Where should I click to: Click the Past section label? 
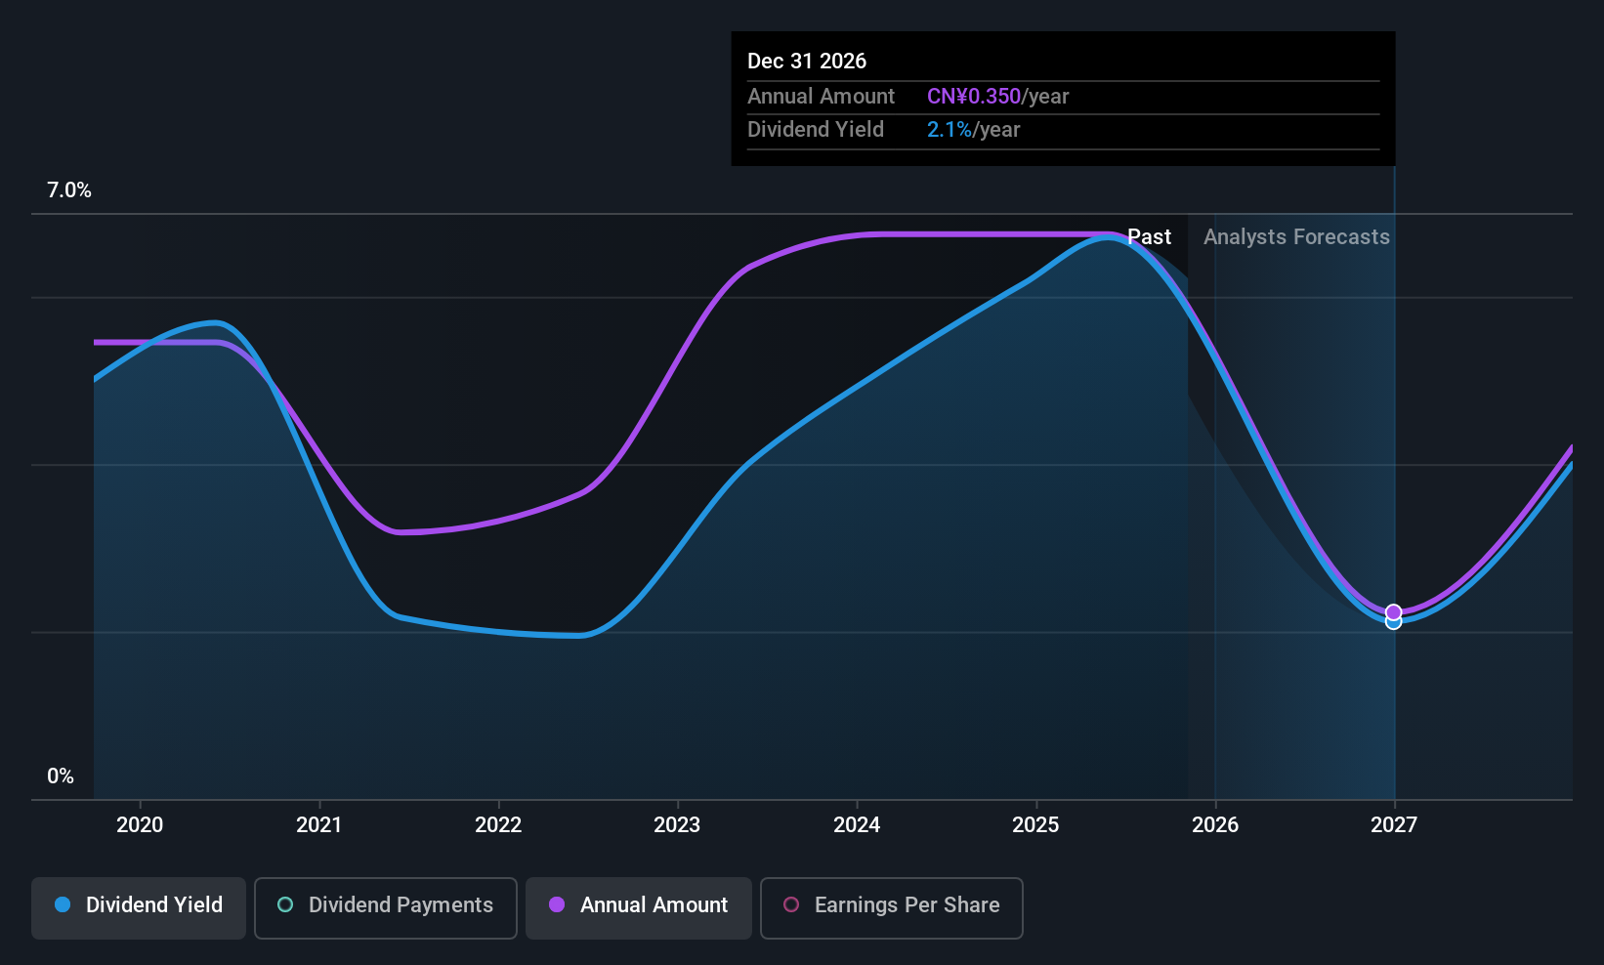point(1149,237)
